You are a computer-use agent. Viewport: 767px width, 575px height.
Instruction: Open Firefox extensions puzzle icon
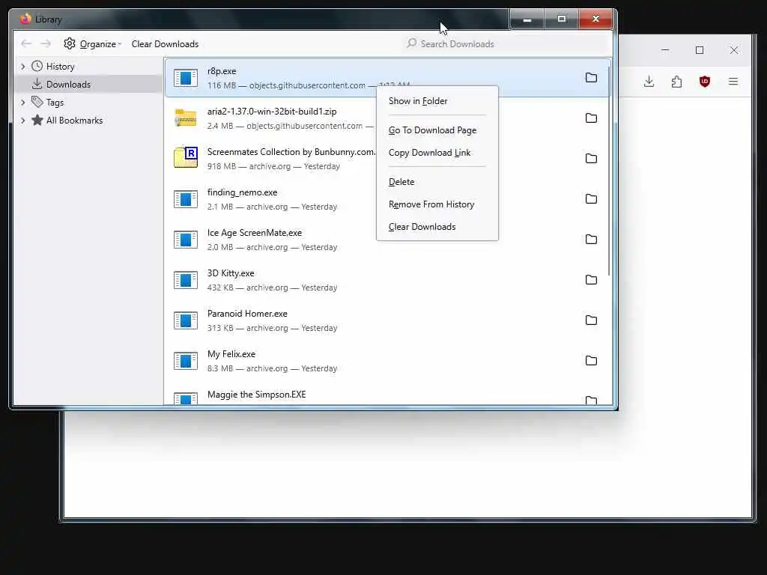(x=677, y=82)
